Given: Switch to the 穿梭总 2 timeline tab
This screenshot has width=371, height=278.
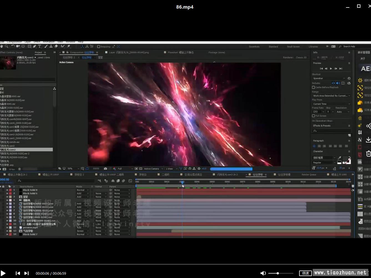Looking at the screenshot, I should tap(79, 175).
